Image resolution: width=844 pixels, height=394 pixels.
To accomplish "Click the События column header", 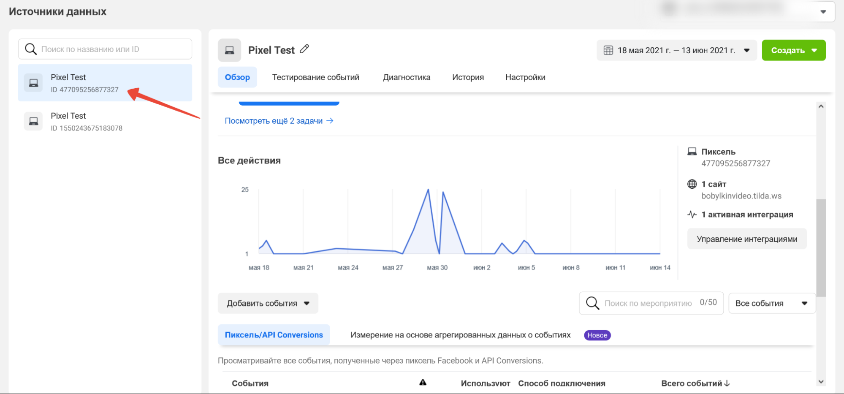I will (x=250, y=383).
